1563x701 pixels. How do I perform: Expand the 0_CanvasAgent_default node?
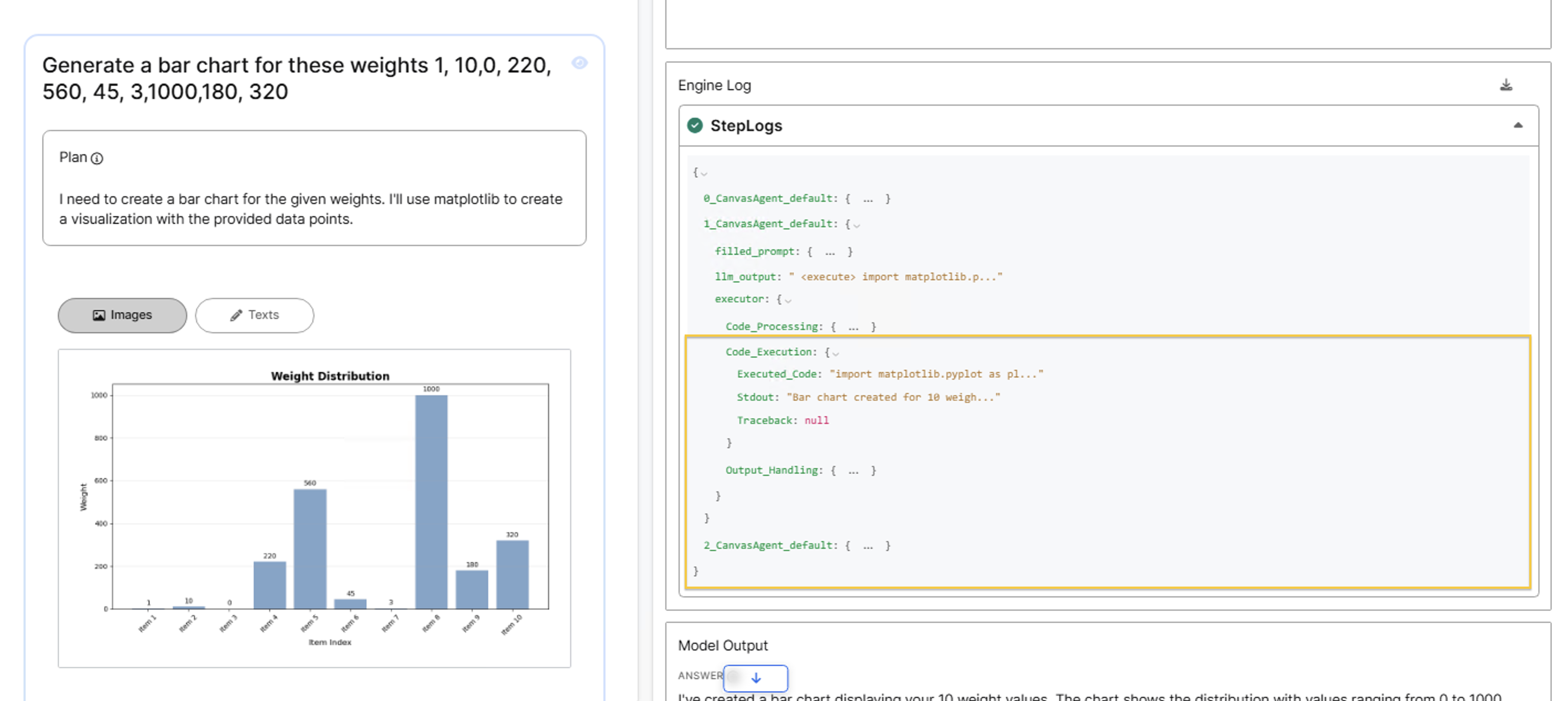click(868, 198)
